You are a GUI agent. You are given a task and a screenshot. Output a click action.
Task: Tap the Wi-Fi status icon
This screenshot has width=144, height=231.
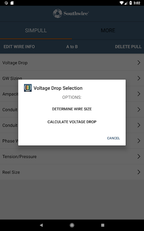(x=121, y=3)
